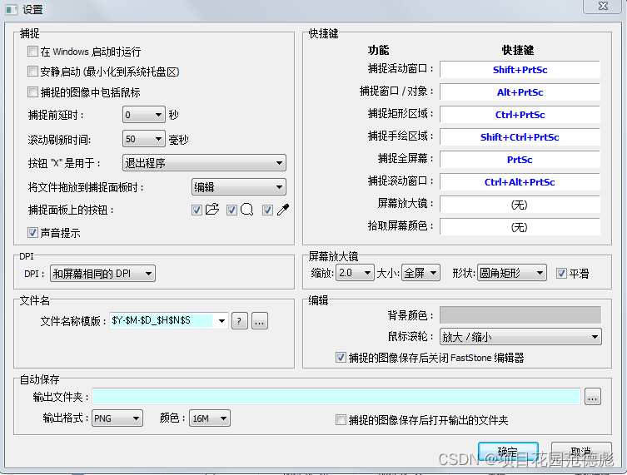Check 捕捉的图像中包括鼠标 option
Viewport: 627px width, 475px height.
32,92
